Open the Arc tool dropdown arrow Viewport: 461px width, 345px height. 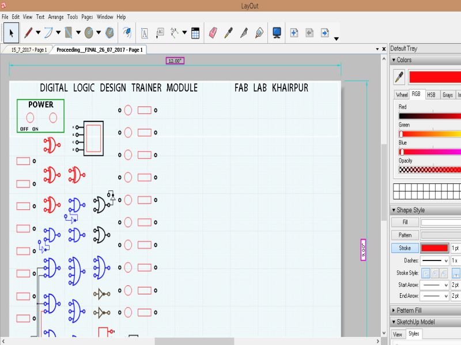point(58,33)
